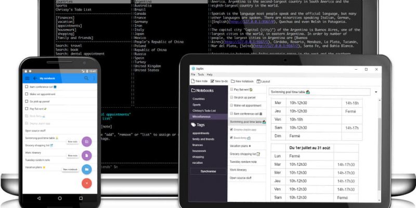Click the first 127.0.0.1:9167 link after English
This screenshot has width=416, height=208.
[x=252, y=22]
